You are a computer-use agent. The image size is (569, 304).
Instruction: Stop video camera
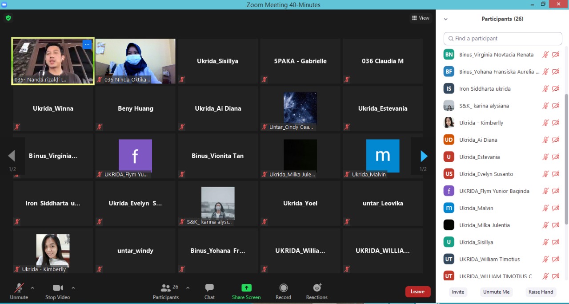click(x=57, y=291)
